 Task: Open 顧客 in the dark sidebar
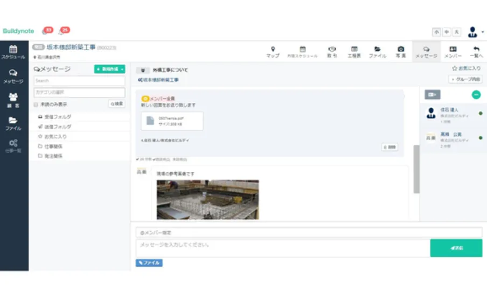pos(13,100)
